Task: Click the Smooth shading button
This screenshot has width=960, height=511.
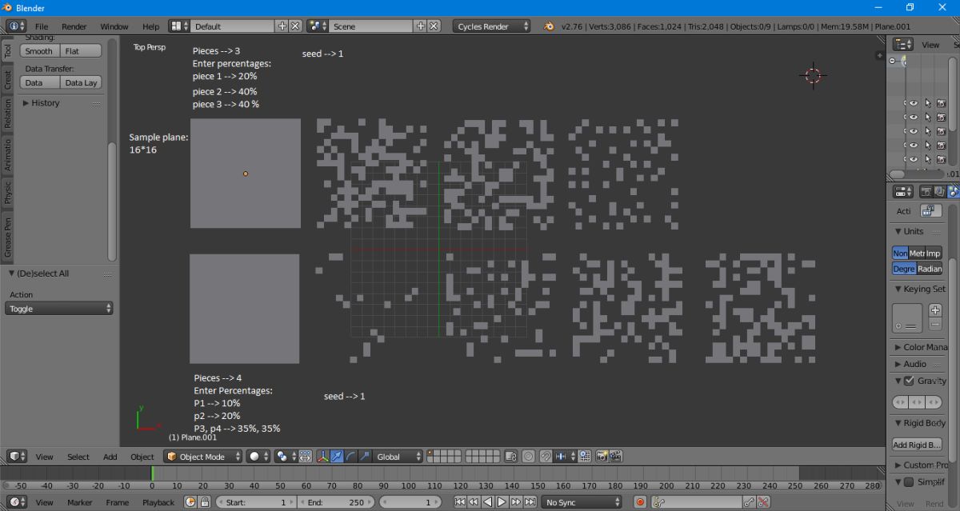Action: pos(39,51)
